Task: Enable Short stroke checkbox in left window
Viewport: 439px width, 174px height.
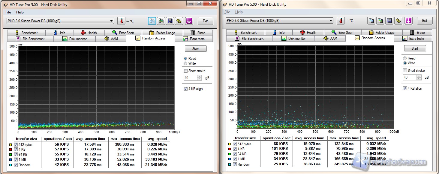Action: tap(185, 71)
